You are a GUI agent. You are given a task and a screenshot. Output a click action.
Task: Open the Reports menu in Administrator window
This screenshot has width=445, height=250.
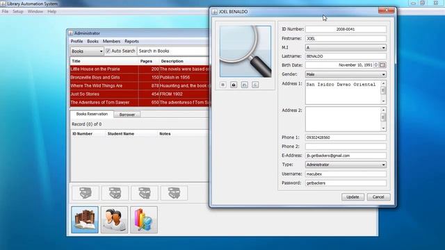(131, 42)
